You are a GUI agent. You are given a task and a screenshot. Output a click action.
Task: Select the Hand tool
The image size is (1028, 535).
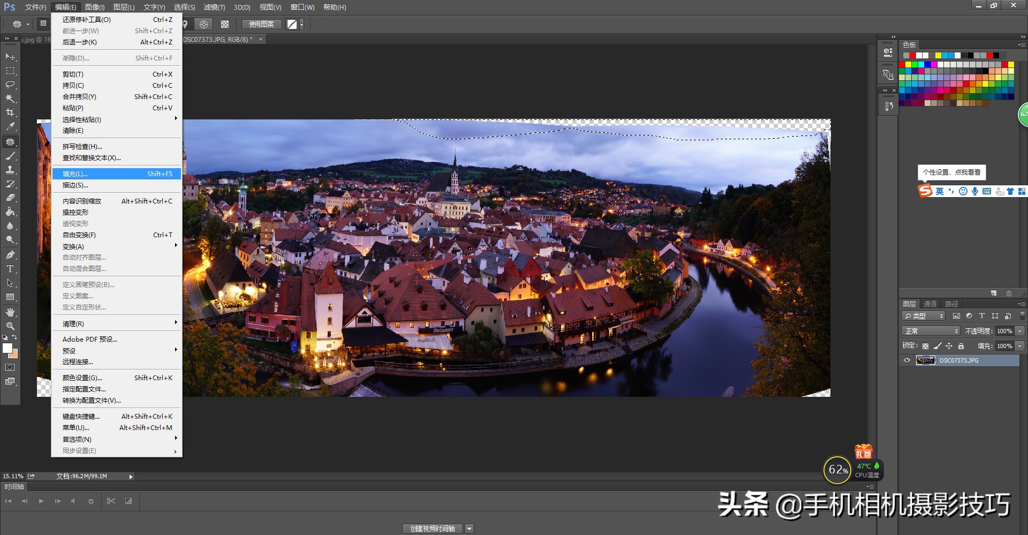coord(10,312)
